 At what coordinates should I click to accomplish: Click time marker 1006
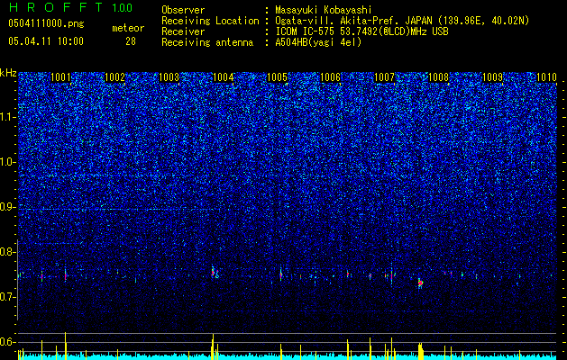point(331,77)
